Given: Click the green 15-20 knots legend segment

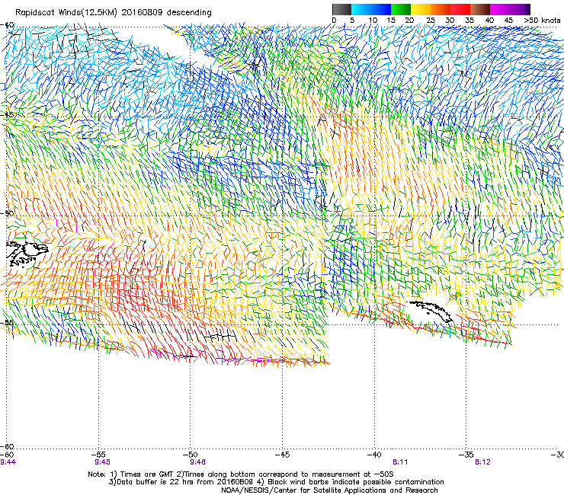Looking at the screenshot, I should tap(401, 9).
